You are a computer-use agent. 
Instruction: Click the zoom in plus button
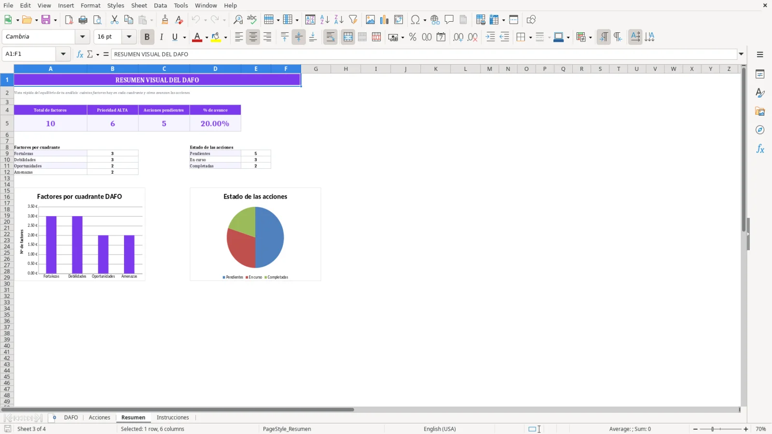(746, 429)
